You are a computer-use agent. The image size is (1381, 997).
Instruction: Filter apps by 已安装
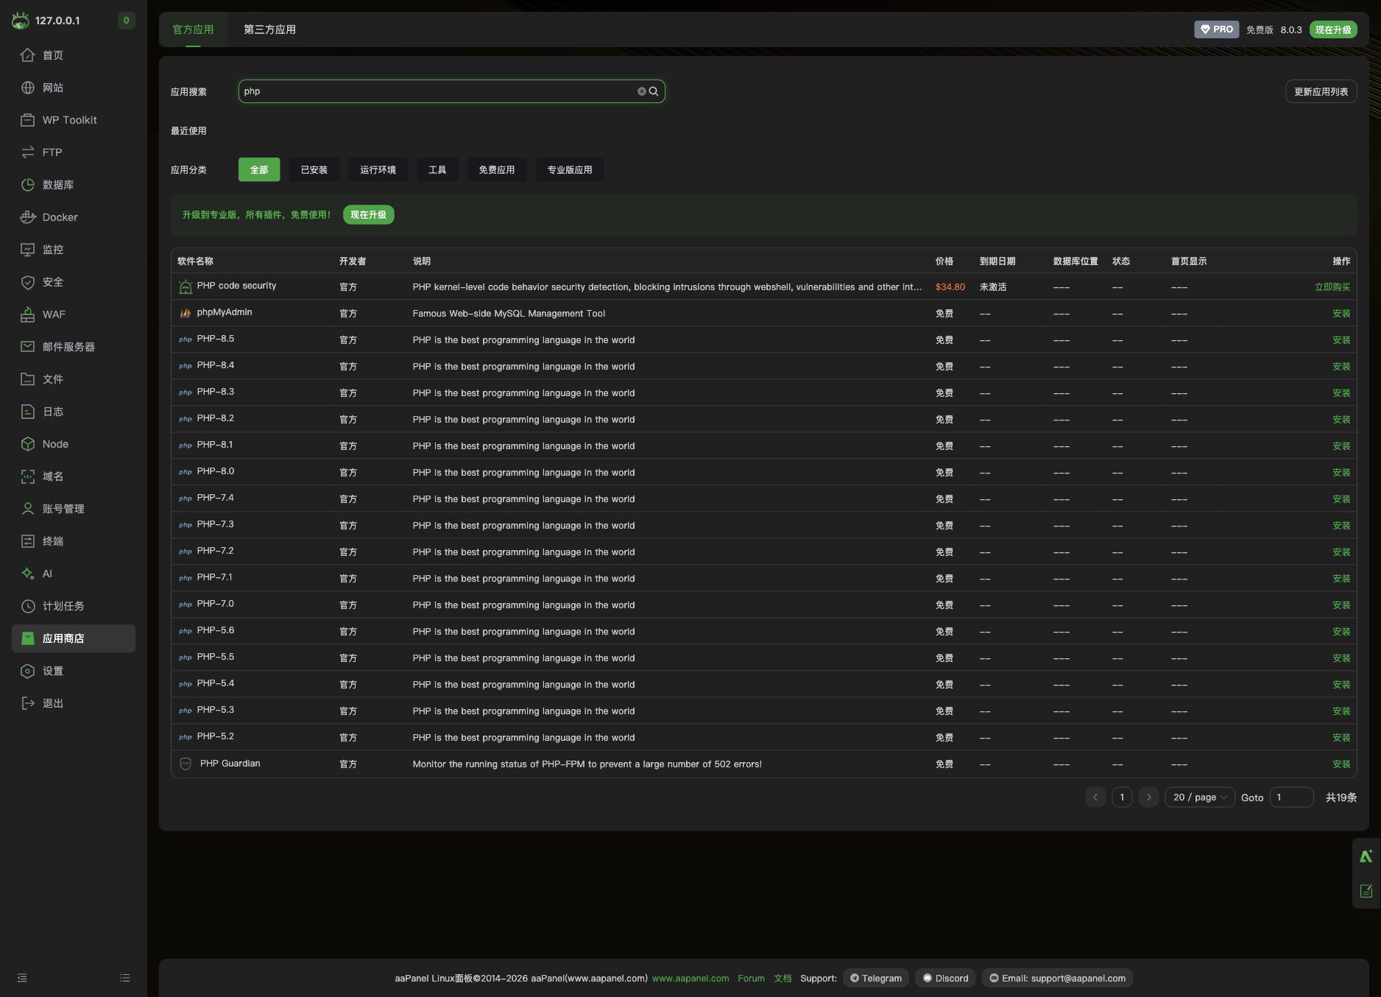coord(314,170)
